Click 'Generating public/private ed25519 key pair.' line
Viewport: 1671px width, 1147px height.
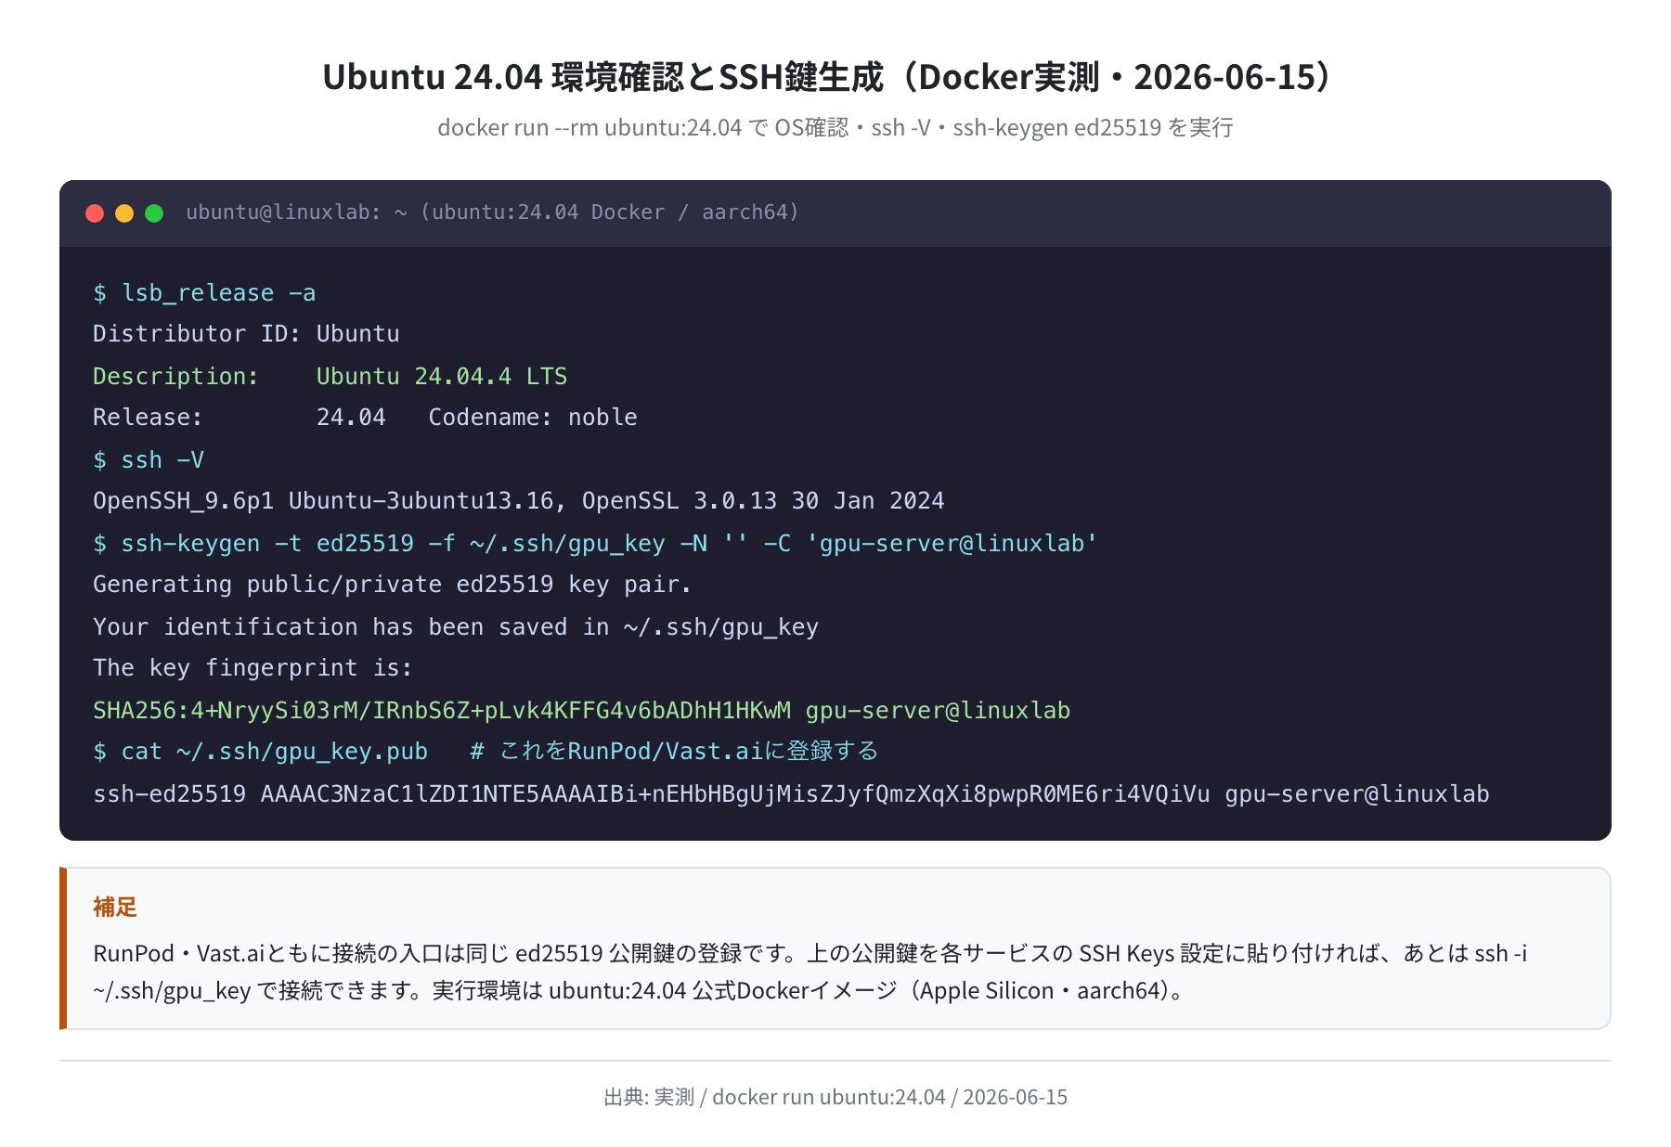[392, 585]
